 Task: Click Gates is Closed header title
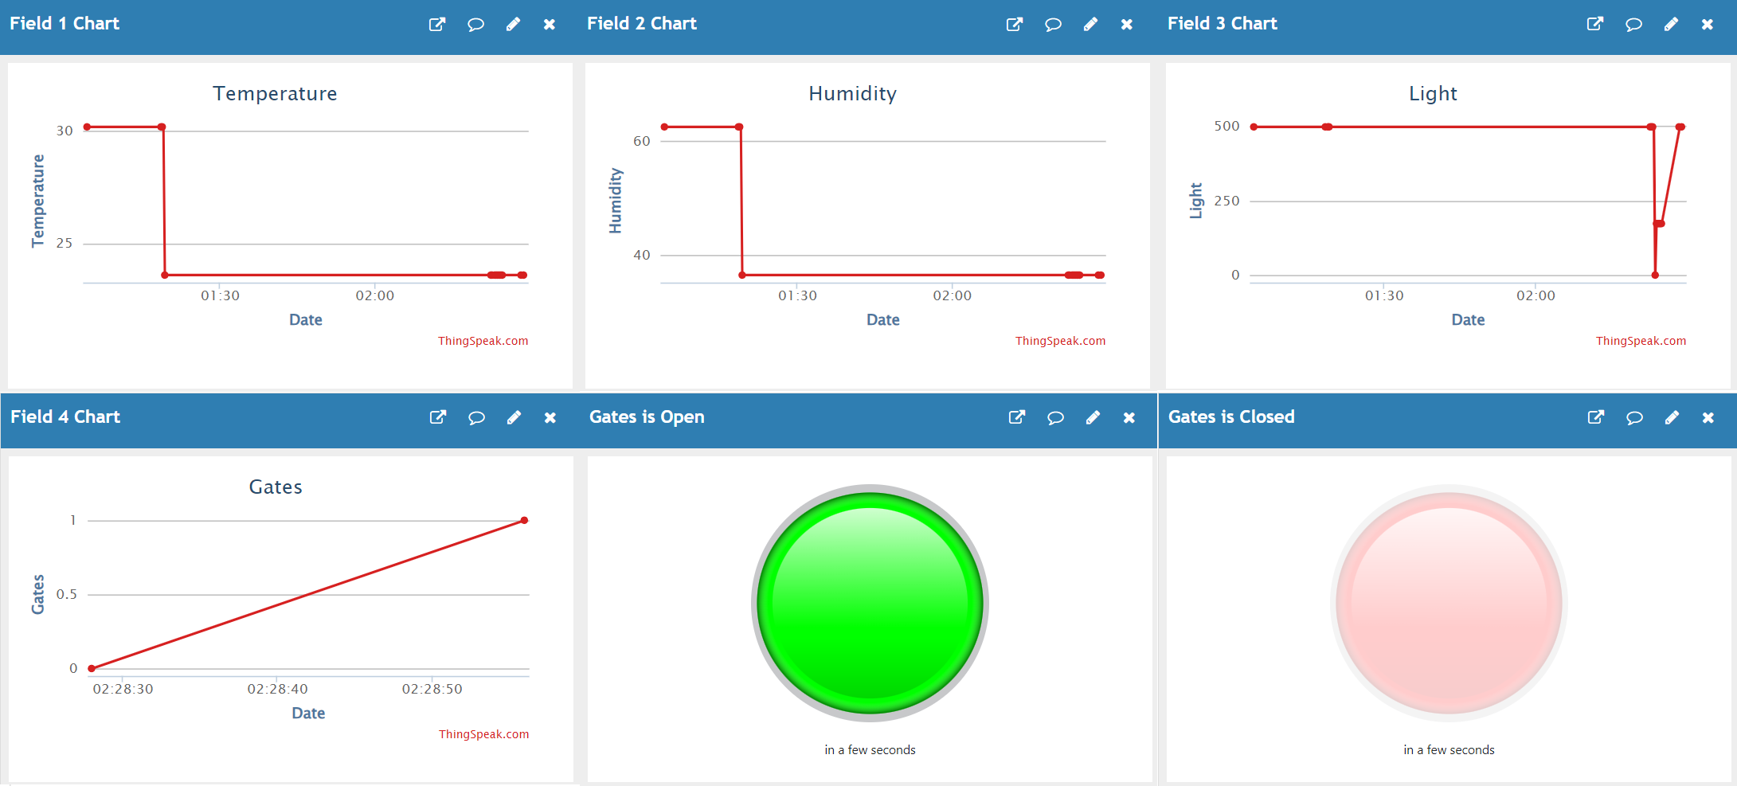click(1231, 417)
